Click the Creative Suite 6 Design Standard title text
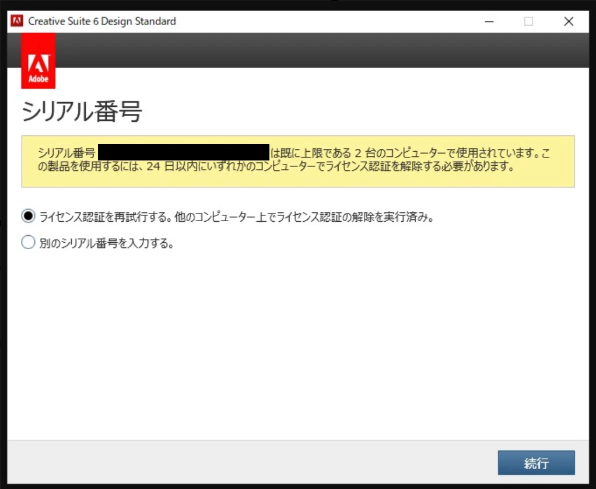The width and height of the screenshot is (596, 489). (102, 21)
